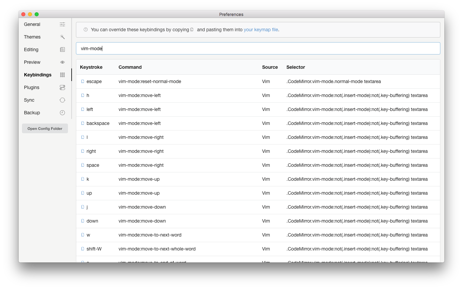463x289 pixels.
Task: Copy the space move-right keybinding
Action: coord(82,165)
